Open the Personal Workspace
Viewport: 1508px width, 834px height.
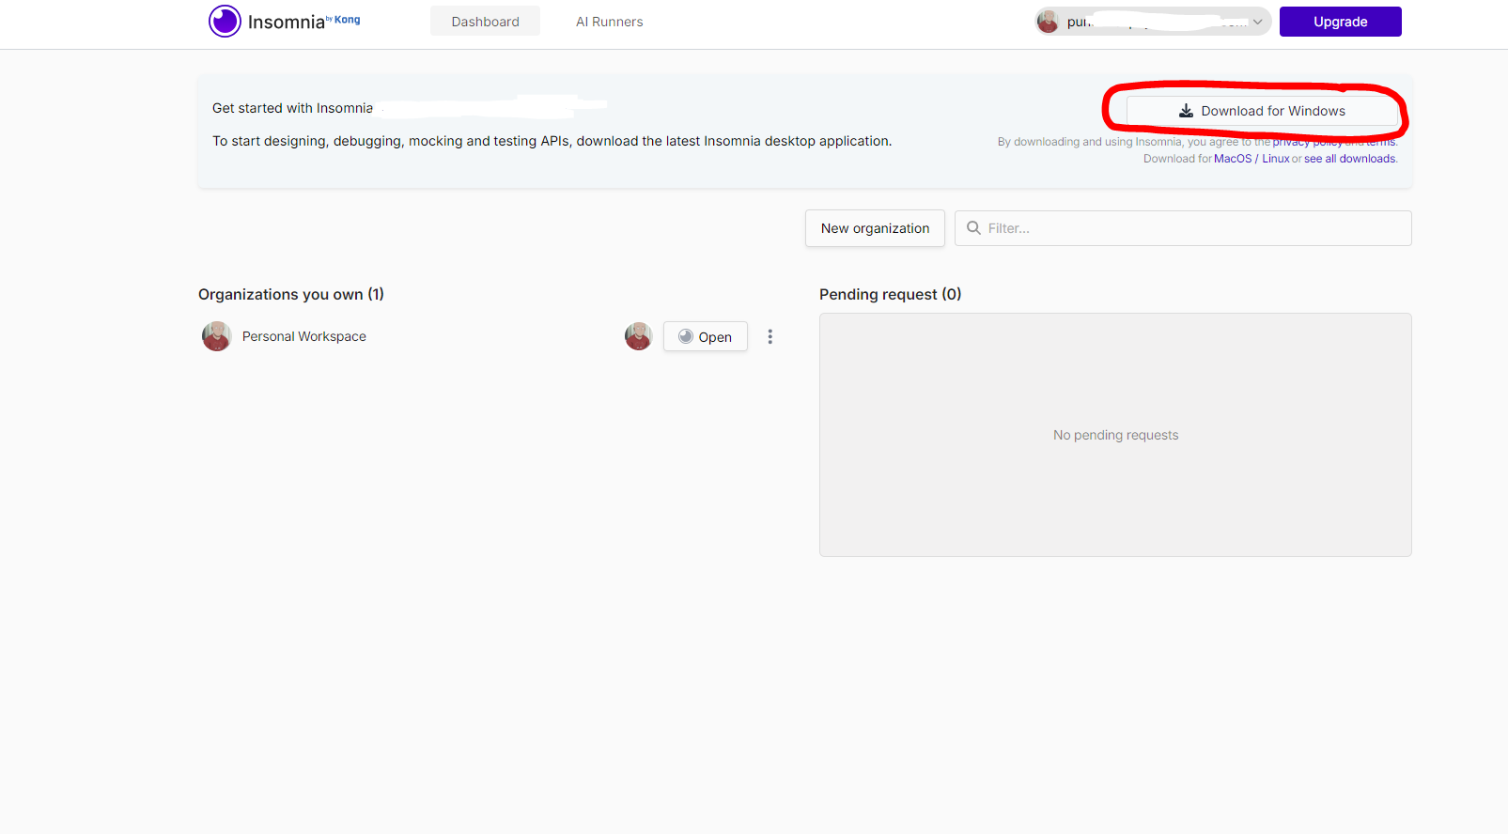pos(706,336)
